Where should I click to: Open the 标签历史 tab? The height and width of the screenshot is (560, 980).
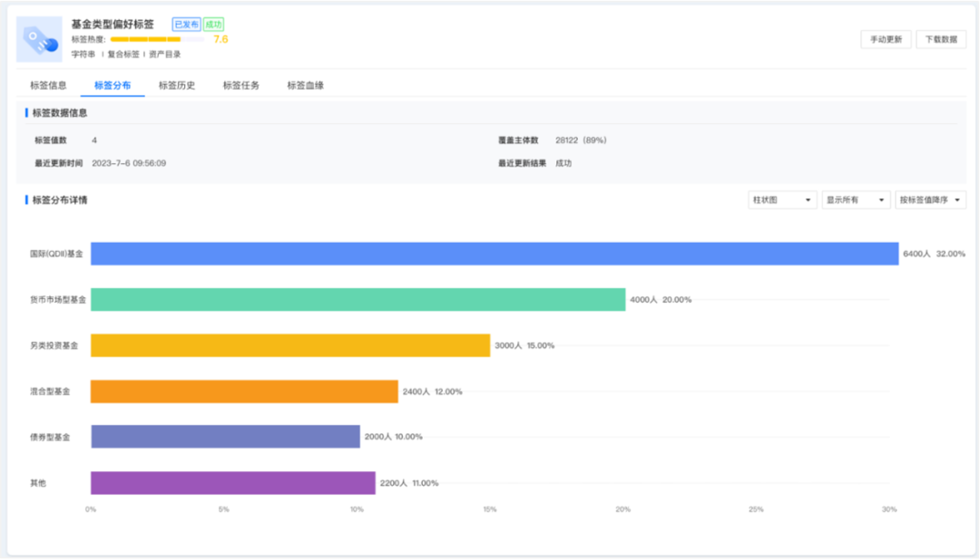(x=177, y=86)
